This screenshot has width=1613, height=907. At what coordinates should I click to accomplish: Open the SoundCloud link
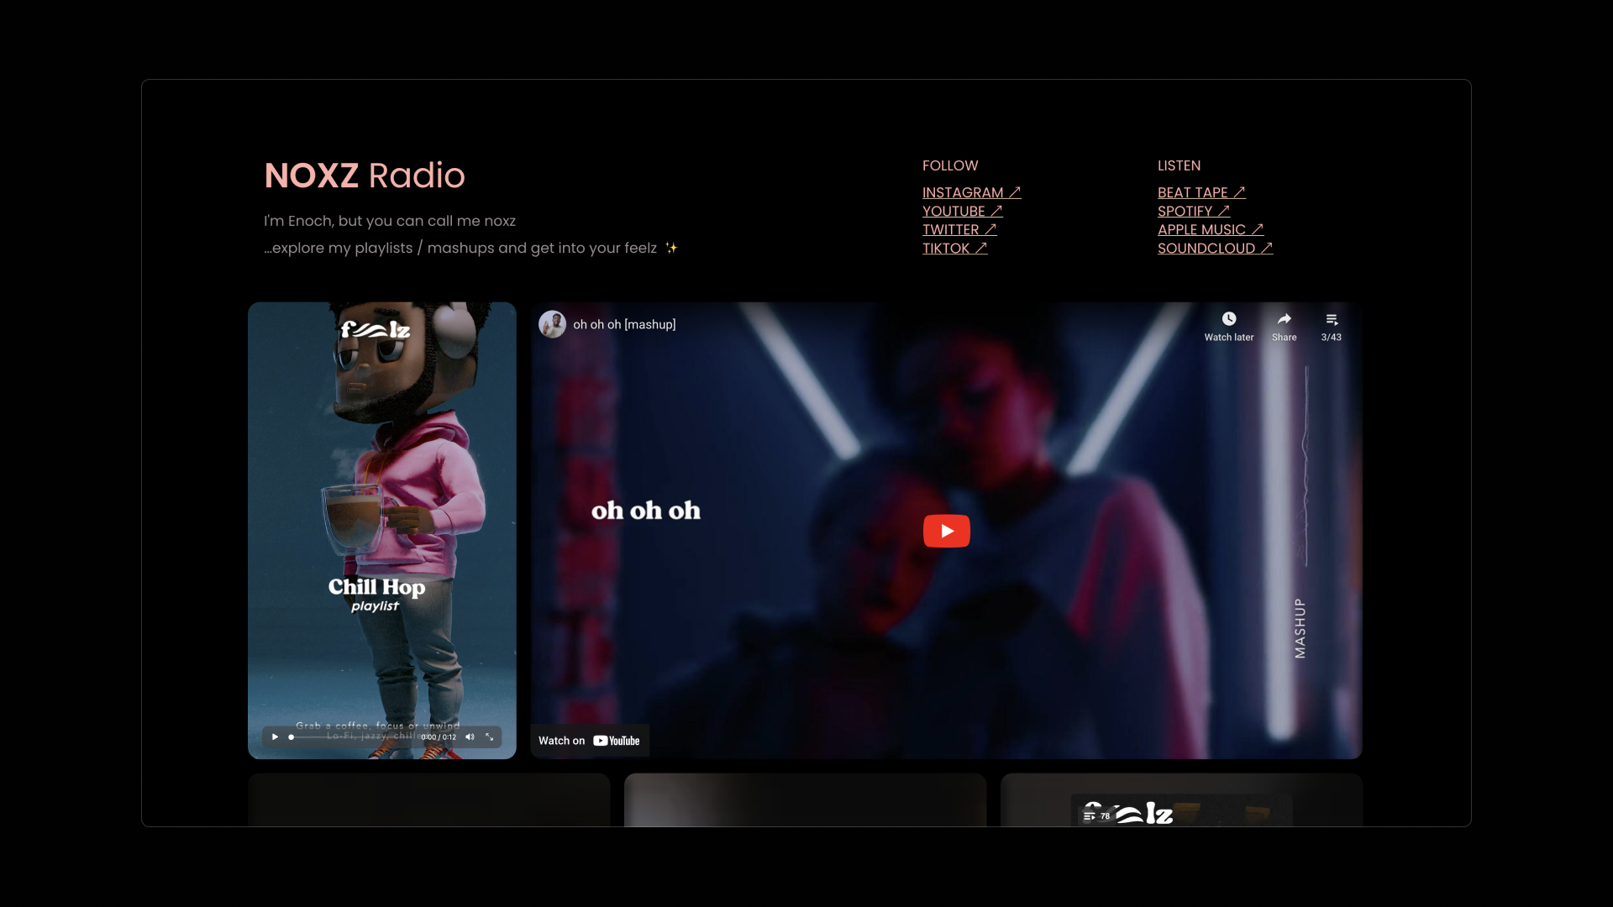click(1215, 249)
